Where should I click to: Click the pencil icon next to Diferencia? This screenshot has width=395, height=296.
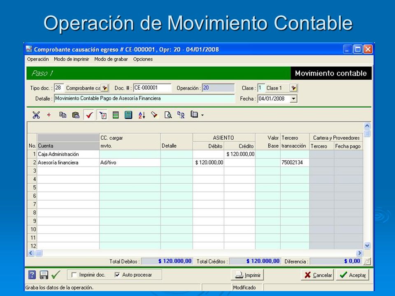coord(367,261)
